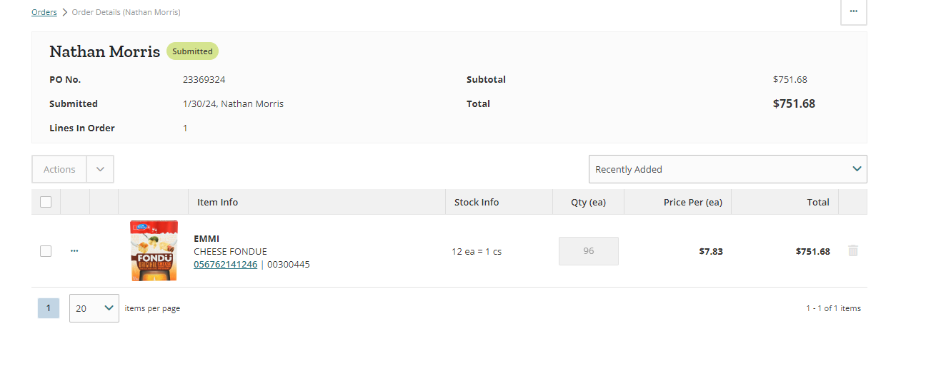Open product link 056762141246
This screenshot has height=386, width=931.
point(225,264)
